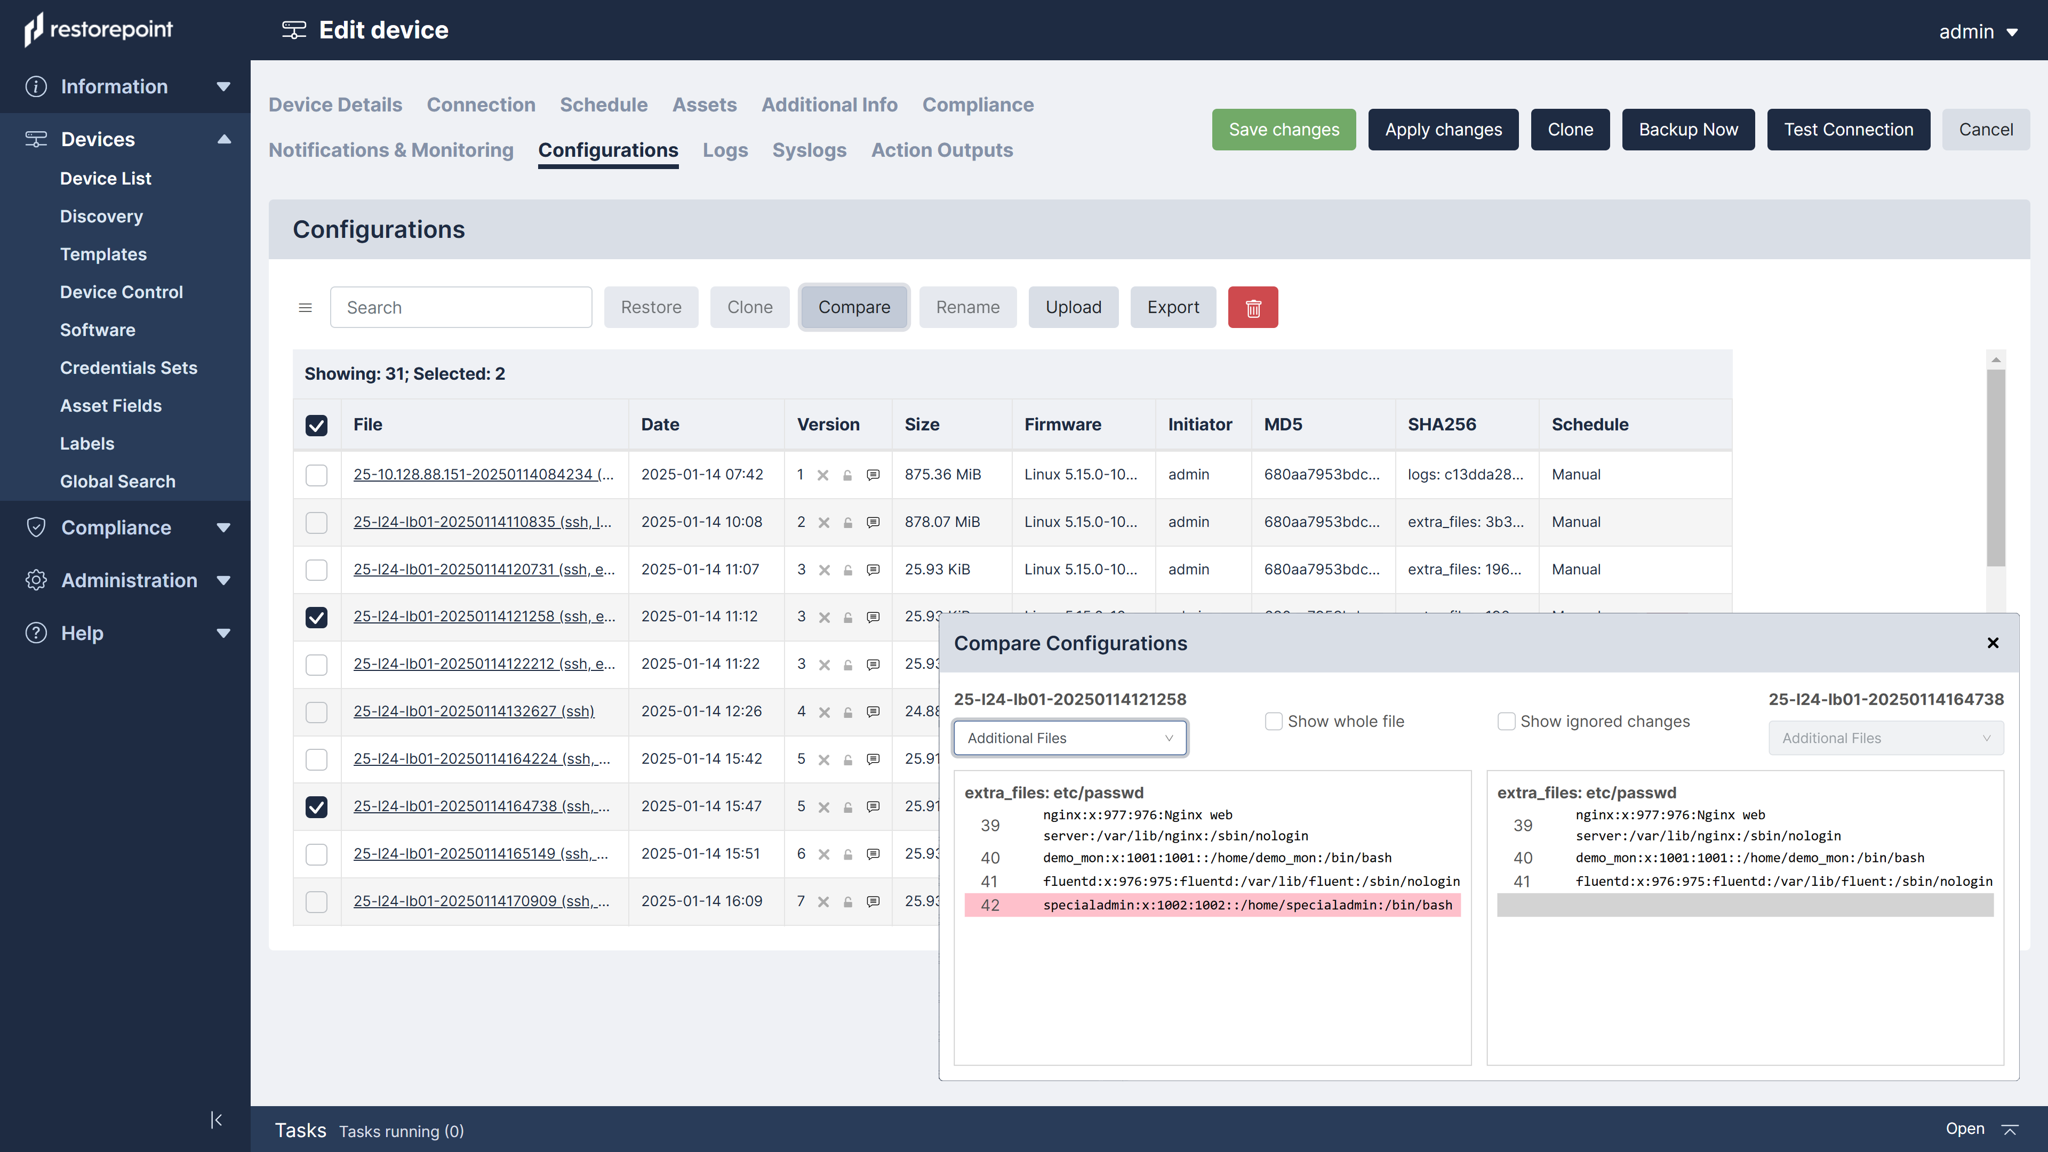Uncheck the 25-l24-lb01-20250114164738 row checkbox
2048x1152 pixels.
316,807
